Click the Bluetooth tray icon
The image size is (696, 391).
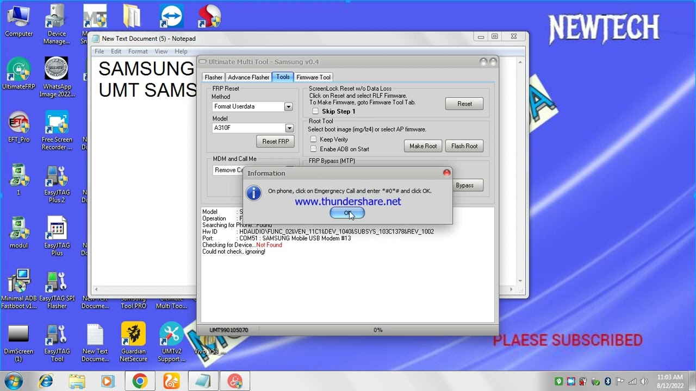point(608,381)
